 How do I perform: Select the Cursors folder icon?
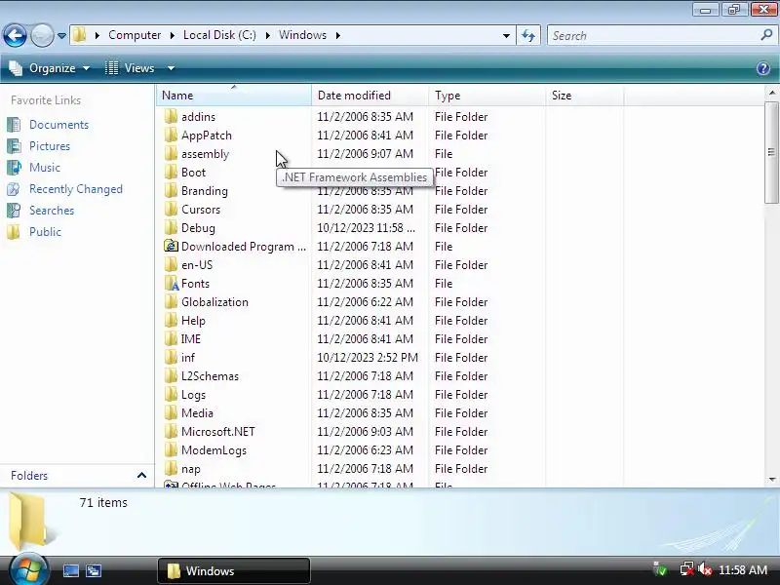pyautogui.click(x=171, y=209)
